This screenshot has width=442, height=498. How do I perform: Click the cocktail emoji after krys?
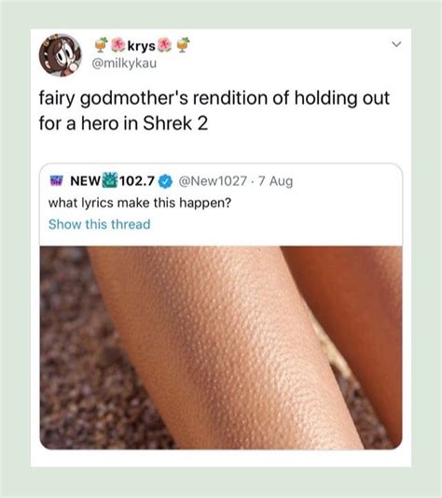point(184,45)
